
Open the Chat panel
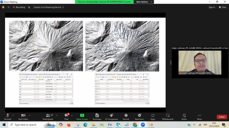pos(66,117)
